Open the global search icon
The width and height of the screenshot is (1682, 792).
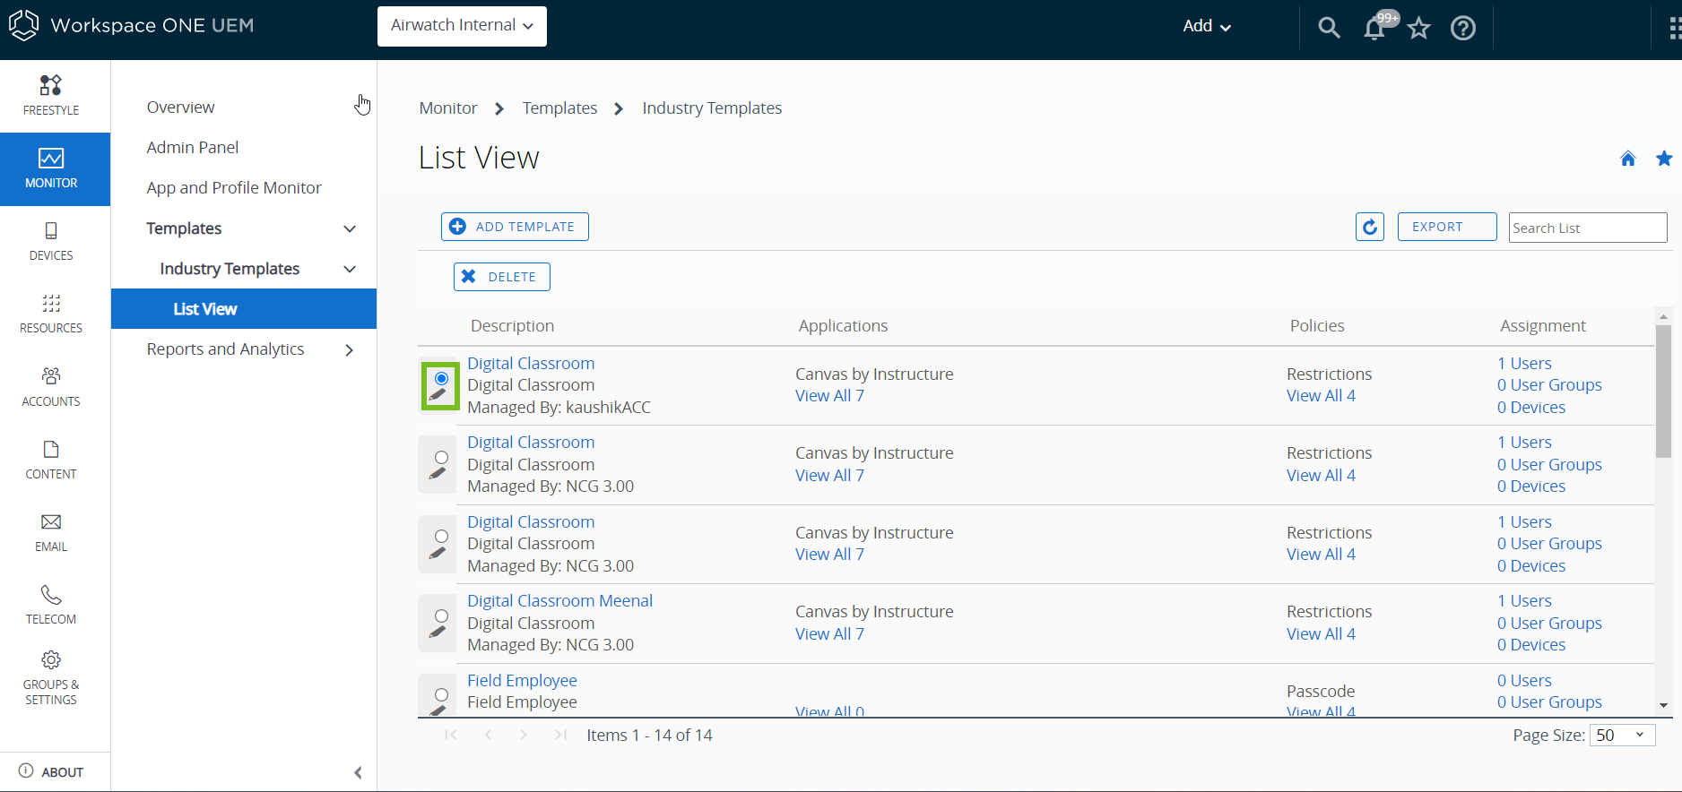point(1329,28)
